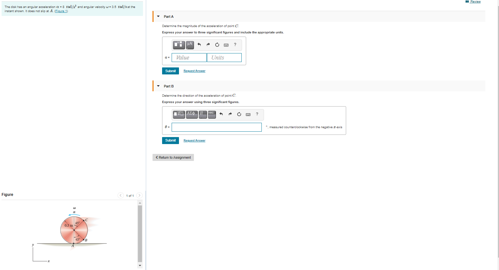
Task: Click the up-down arrows tool in Part B
Action: click(203, 114)
